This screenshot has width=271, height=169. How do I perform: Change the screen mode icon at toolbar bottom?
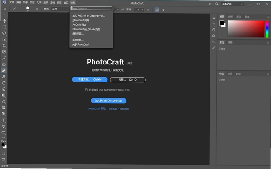tap(4, 160)
